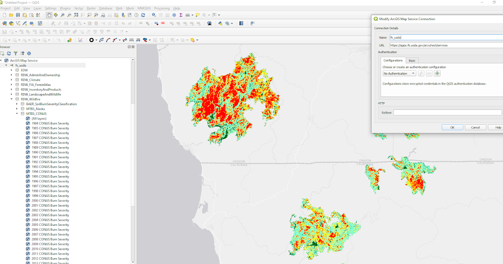
Task: Collapse the RDW_Wildfire folder
Action: (x=12, y=99)
